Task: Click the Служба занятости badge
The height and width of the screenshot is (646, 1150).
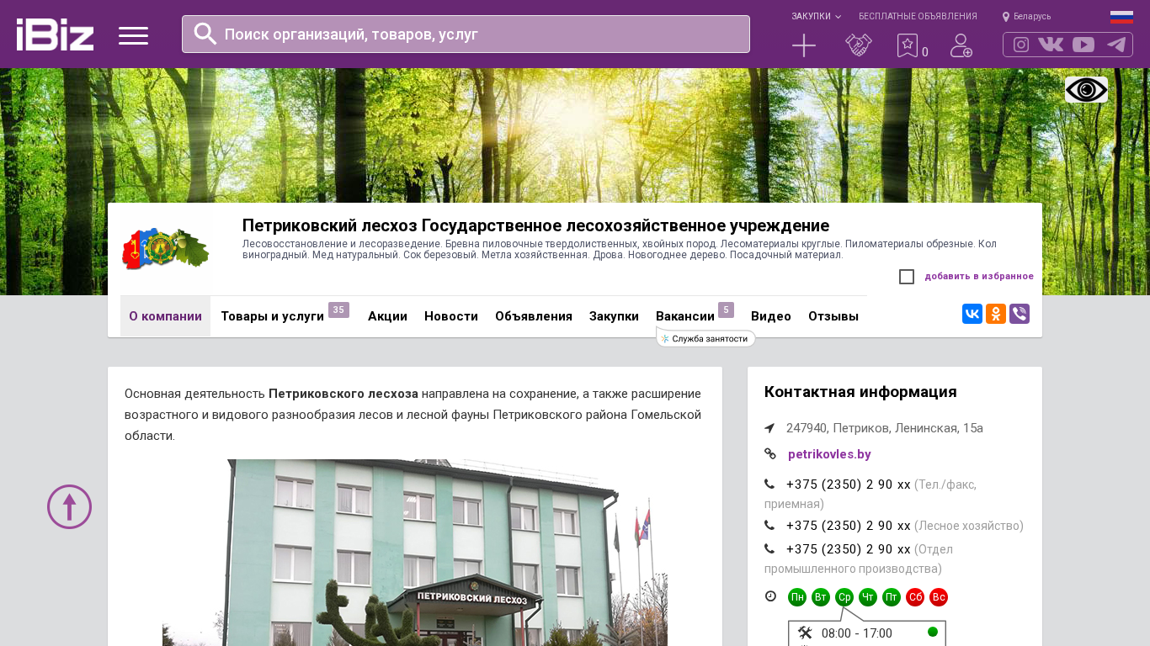Action: click(x=705, y=338)
